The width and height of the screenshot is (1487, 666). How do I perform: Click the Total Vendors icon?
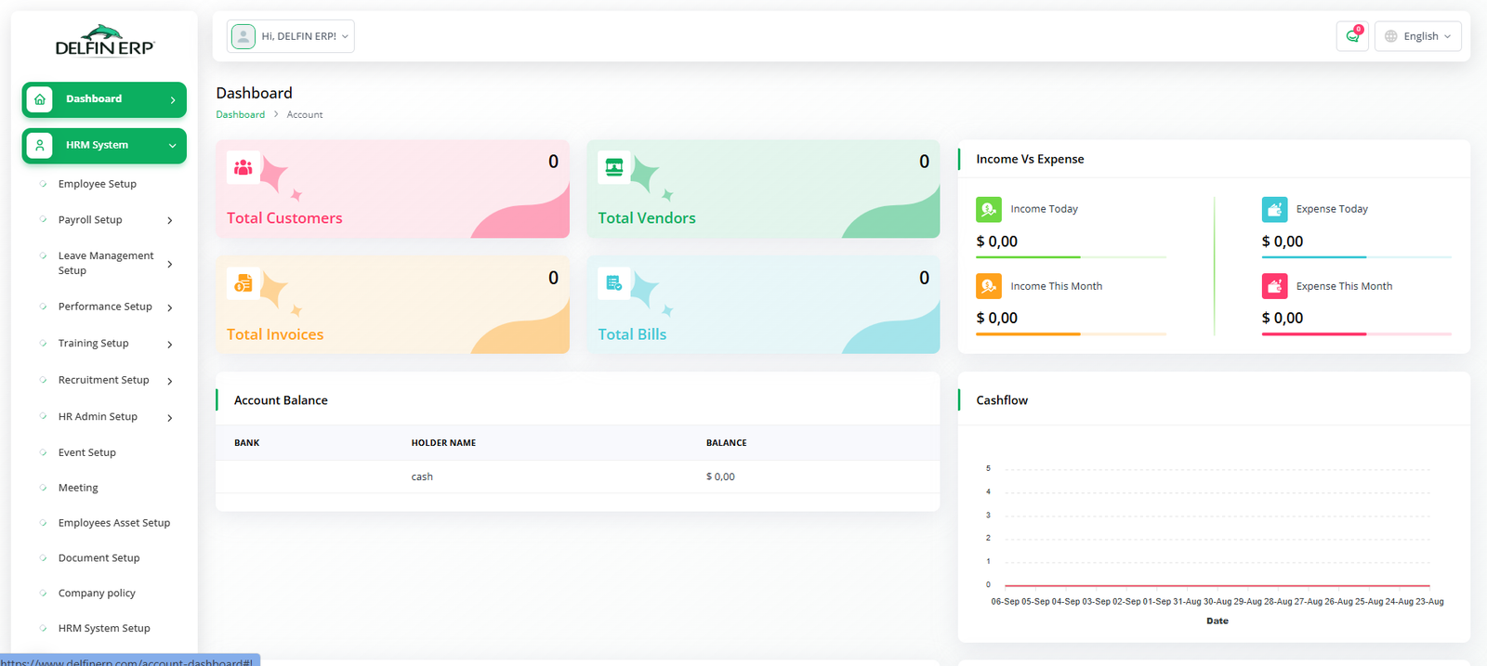click(614, 167)
